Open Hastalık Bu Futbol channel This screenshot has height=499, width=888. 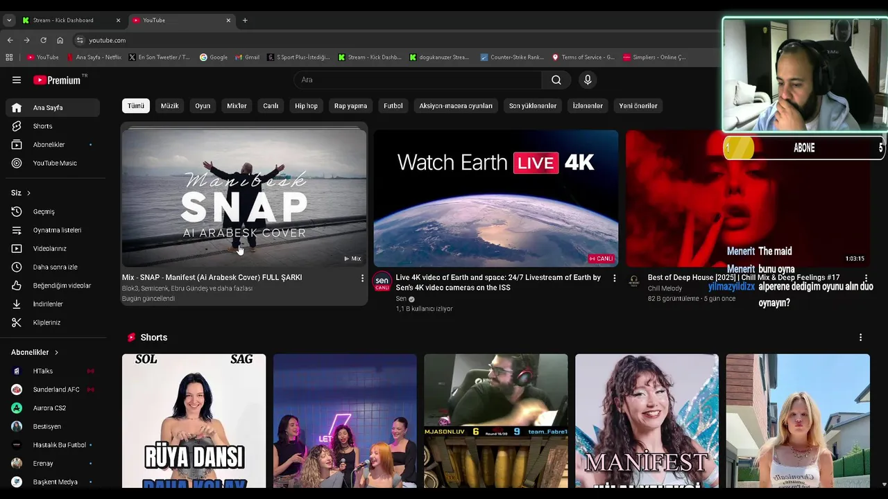pyautogui.click(x=53, y=445)
